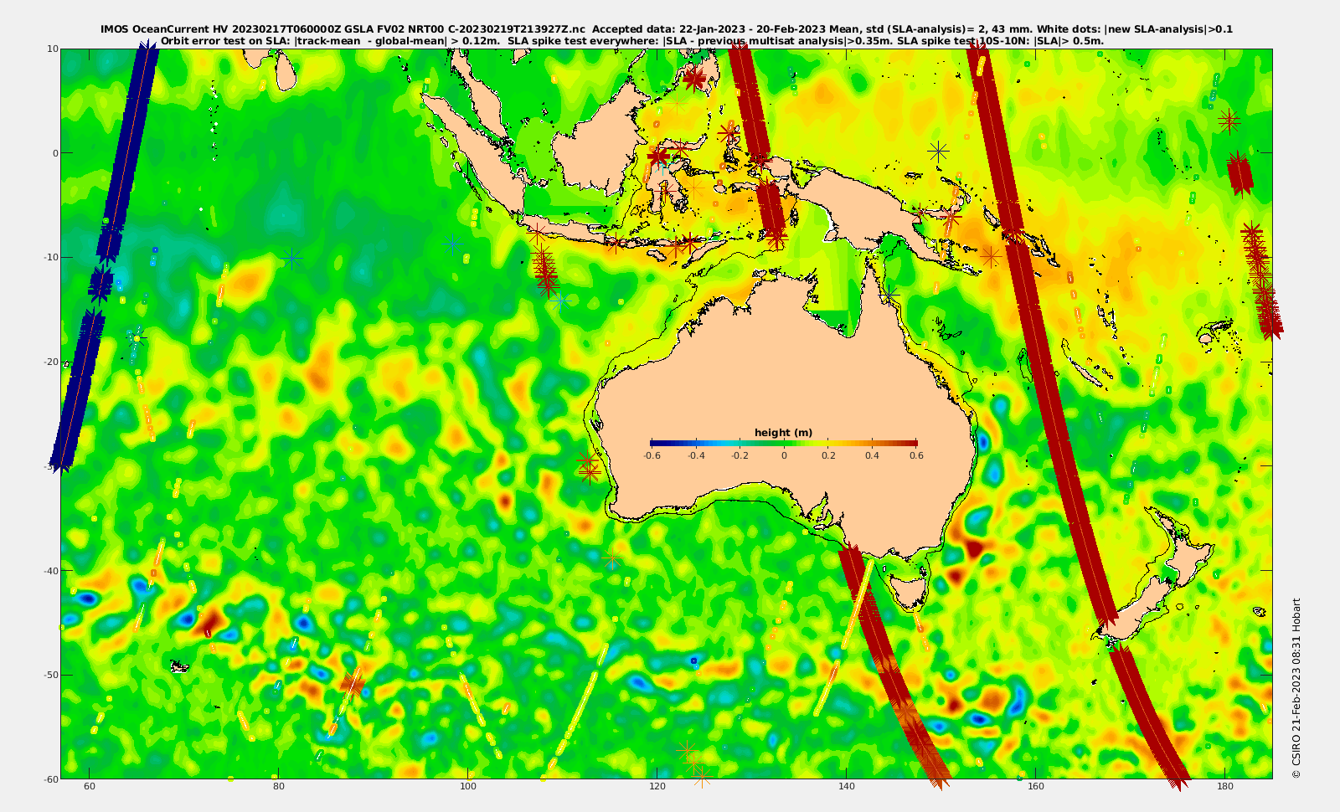
Task: Click the longitude axis label 120
Action: pyautogui.click(x=657, y=787)
